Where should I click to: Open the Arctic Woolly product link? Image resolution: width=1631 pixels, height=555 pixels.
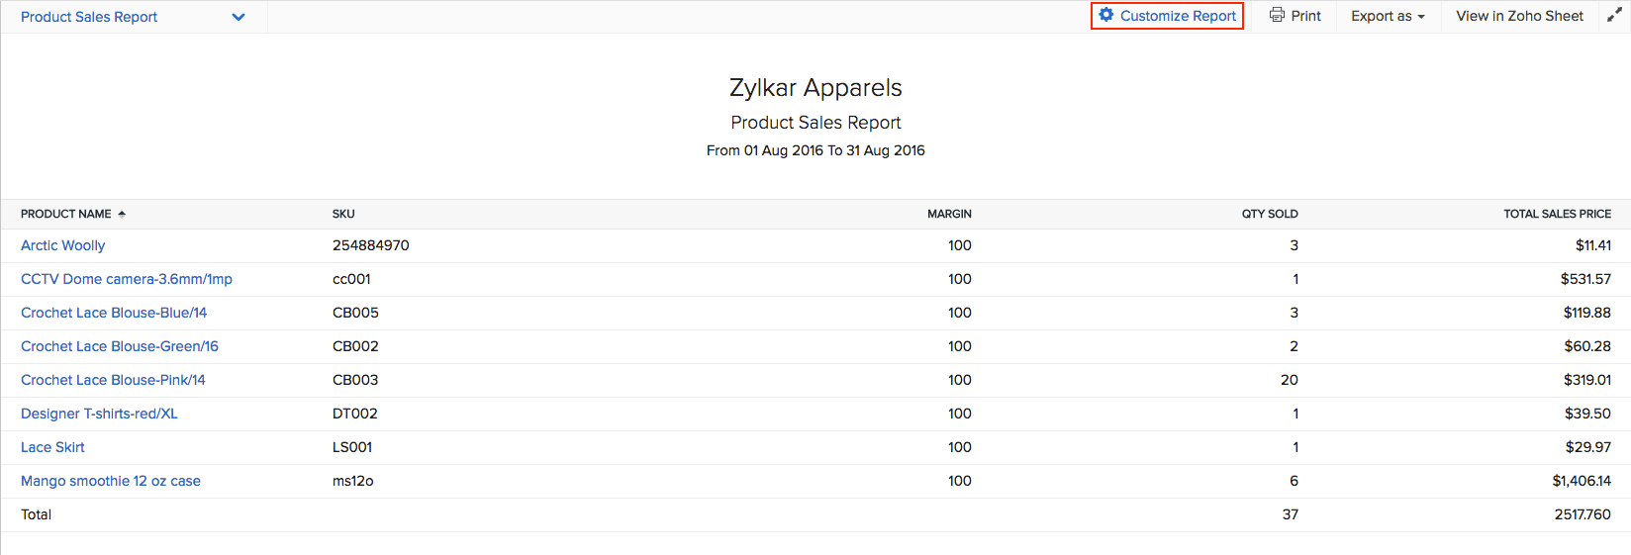click(x=63, y=245)
